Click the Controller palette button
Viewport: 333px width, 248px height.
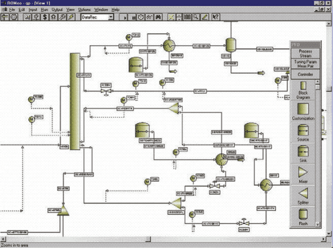click(x=305, y=75)
